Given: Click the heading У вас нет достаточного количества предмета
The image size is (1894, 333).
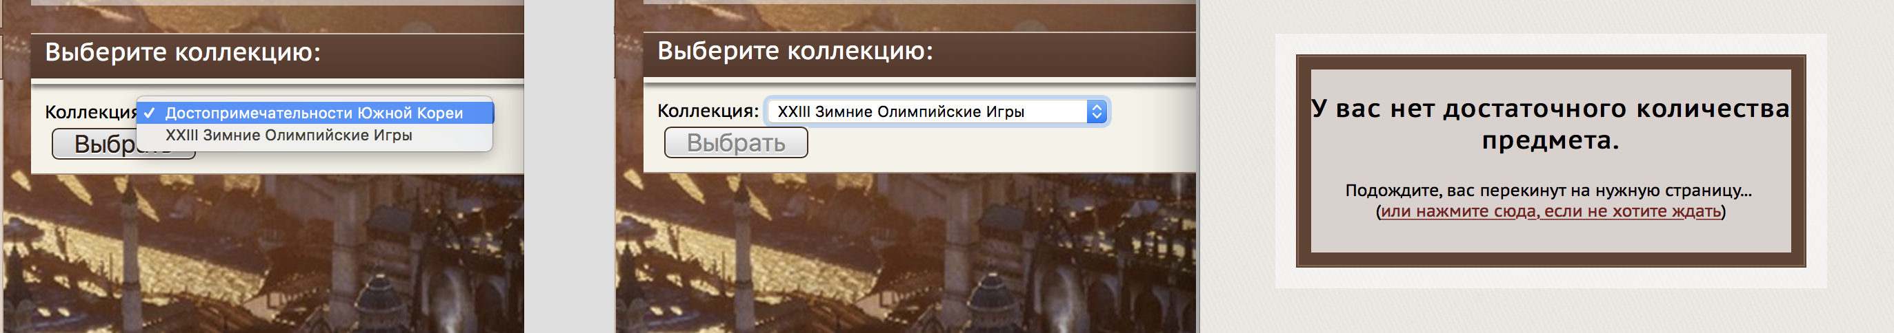Looking at the screenshot, I should pos(1551,123).
